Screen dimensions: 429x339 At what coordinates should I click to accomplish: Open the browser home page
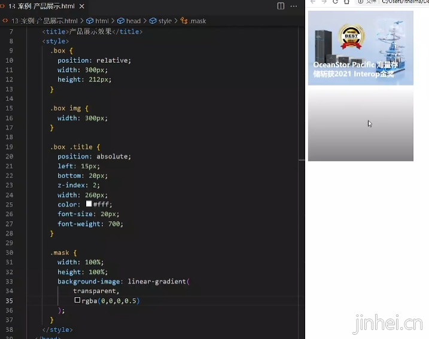[x=346, y=2]
